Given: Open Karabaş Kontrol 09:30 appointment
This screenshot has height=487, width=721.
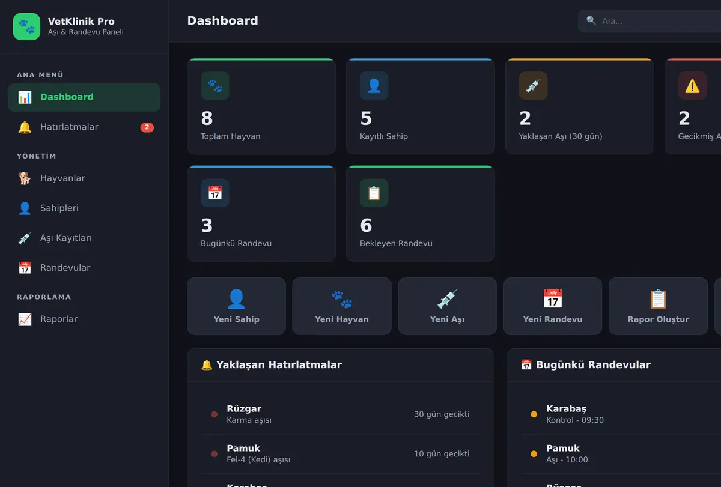Looking at the screenshot, I should (621, 414).
